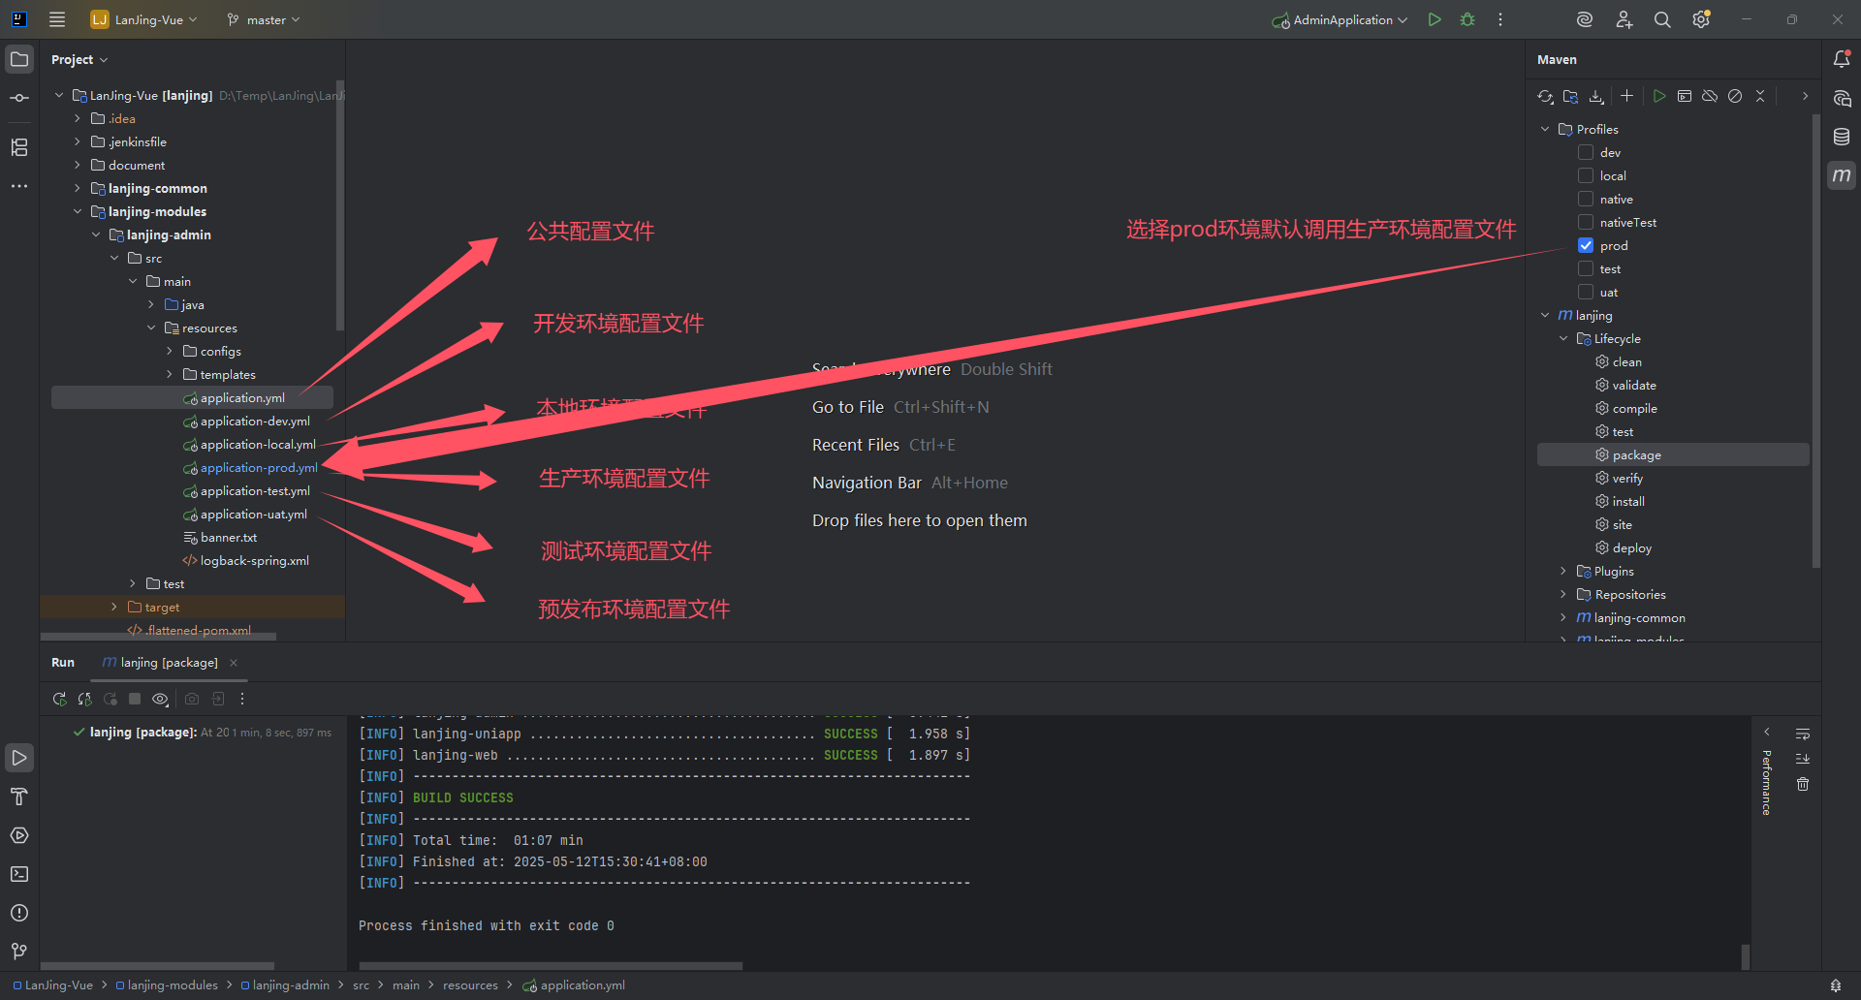Click the Stop button in Run toolbar
This screenshot has width=1861, height=1000.
135,699
